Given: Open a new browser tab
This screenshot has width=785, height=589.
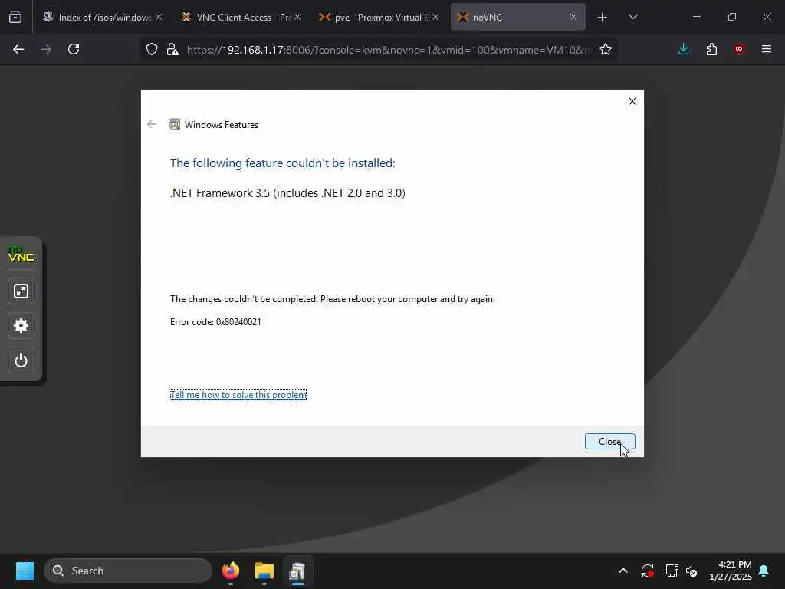Looking at the screenshot, I should (x=603, y=18).
